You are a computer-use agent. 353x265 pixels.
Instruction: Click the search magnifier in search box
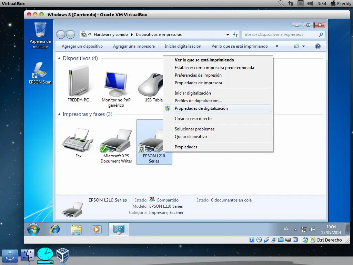tap(321, 35)
